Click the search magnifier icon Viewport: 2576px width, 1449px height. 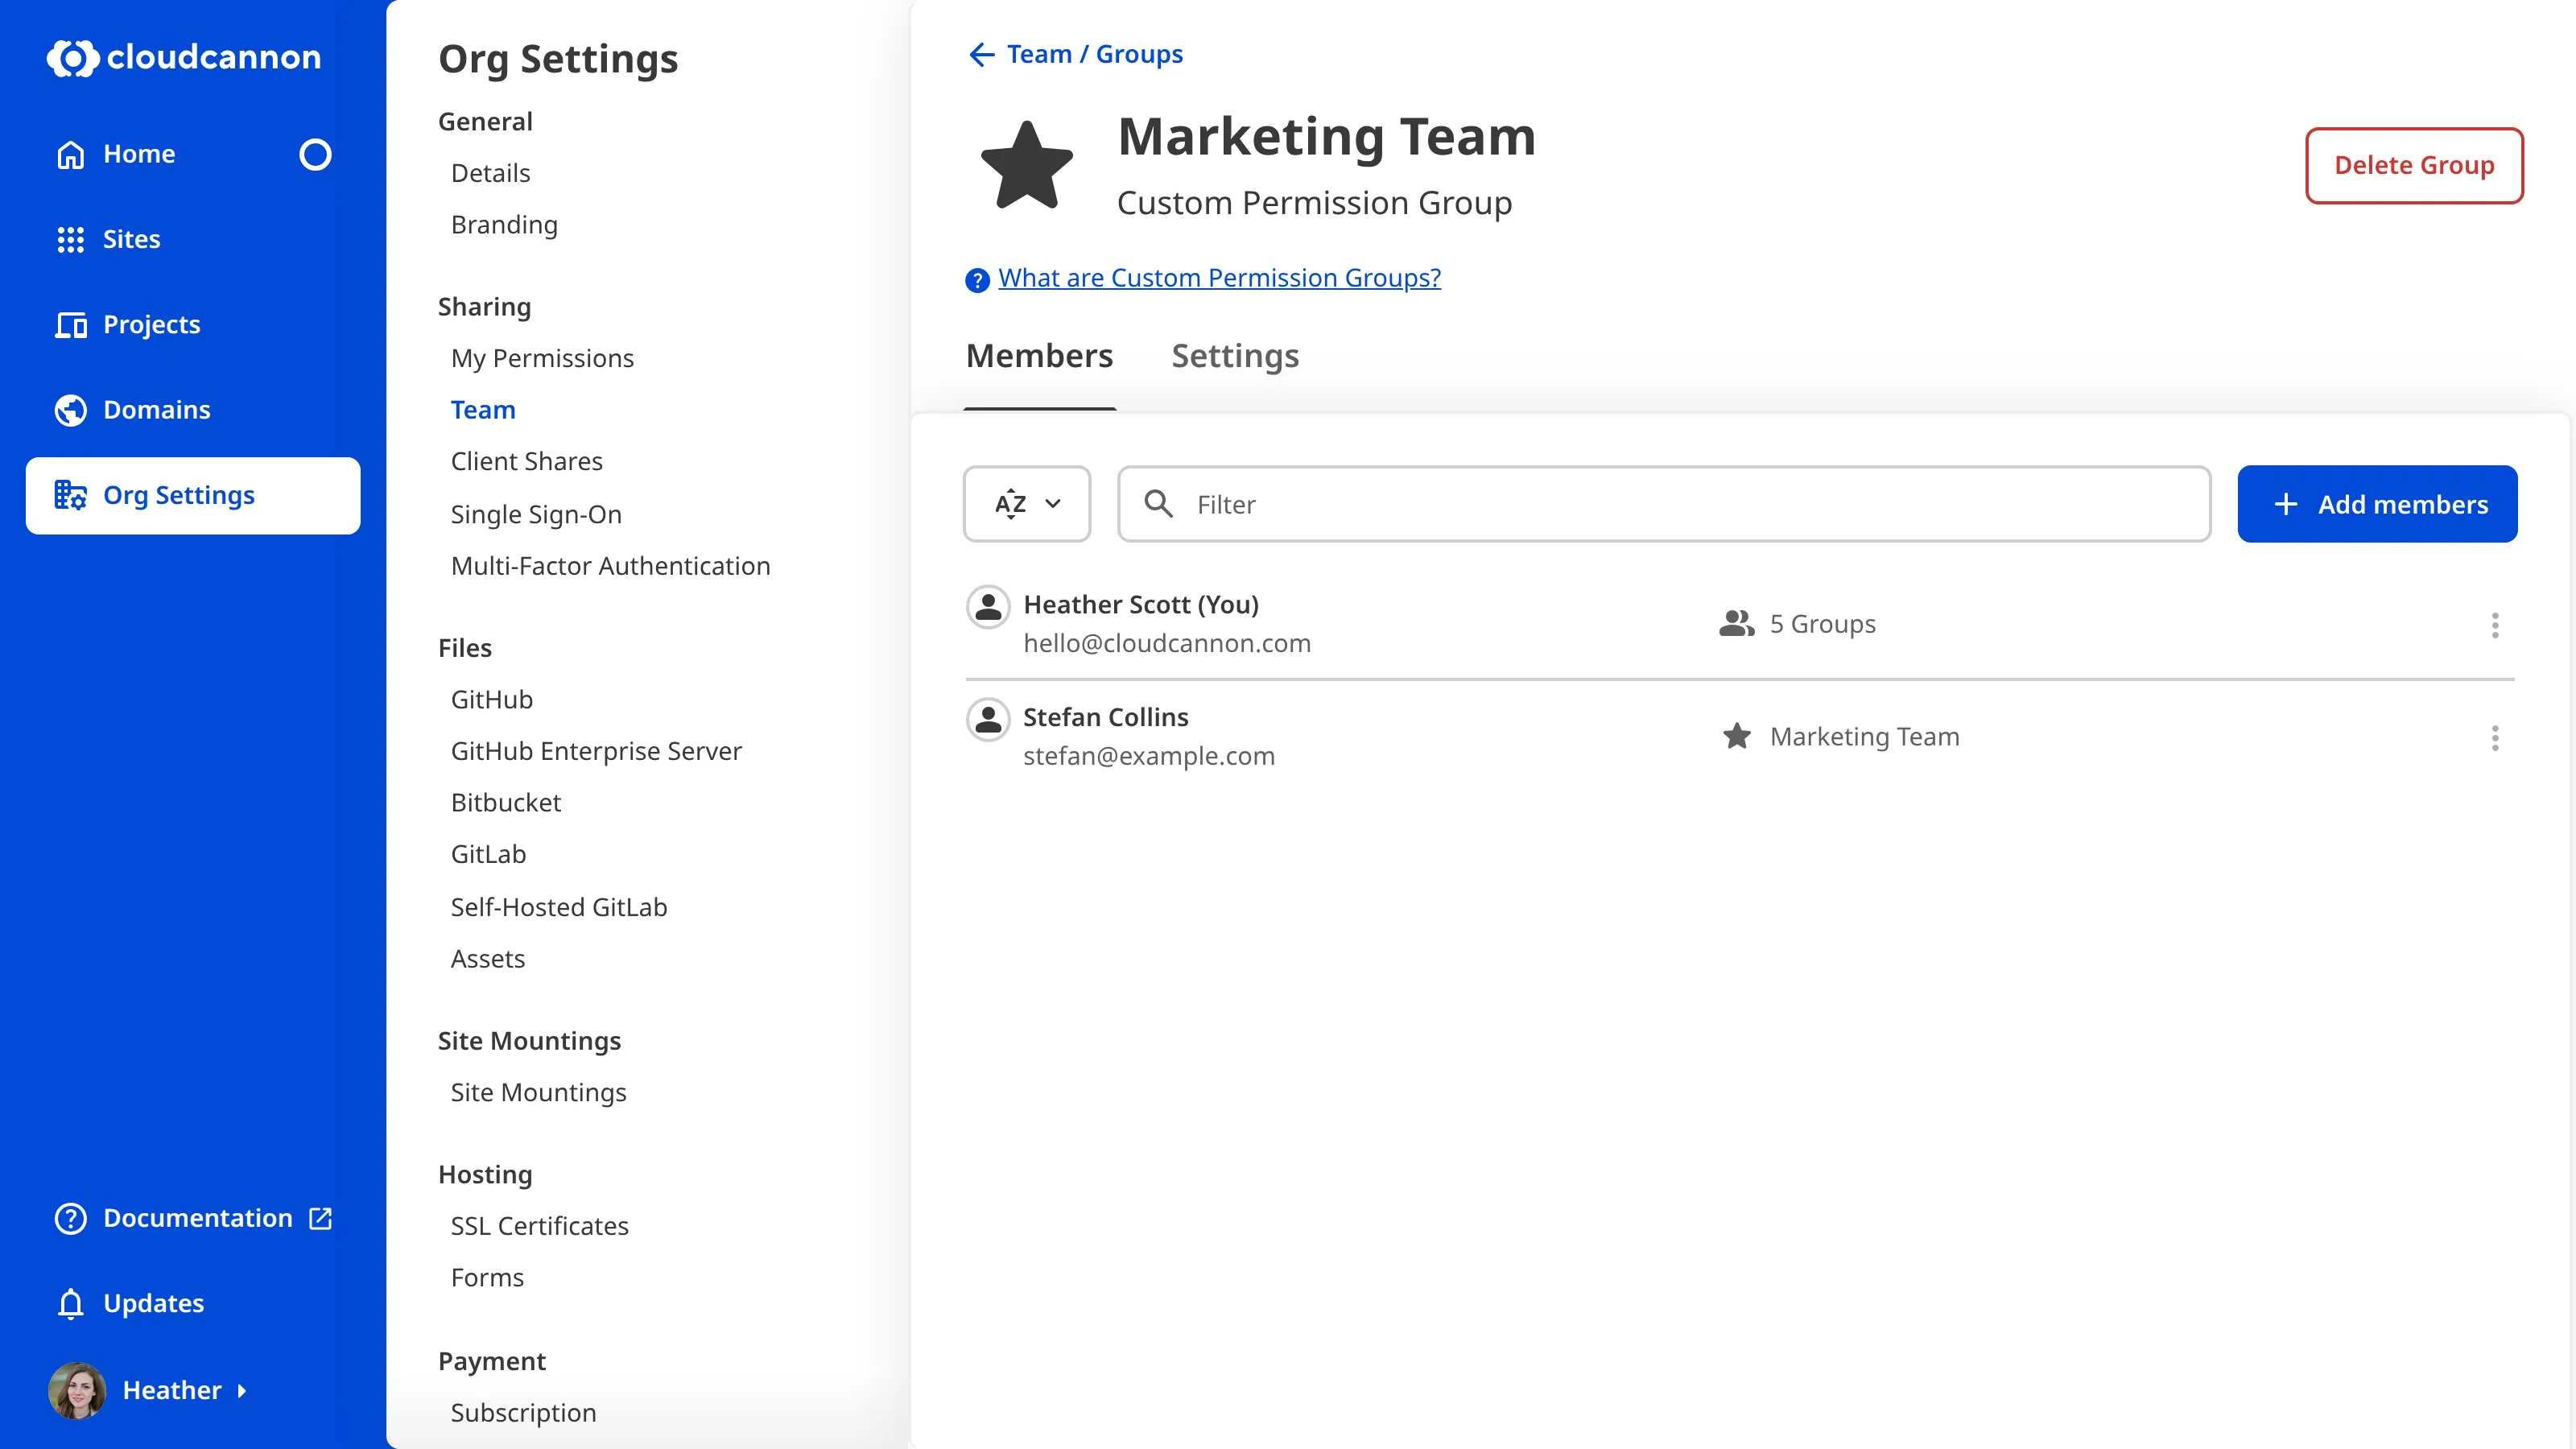point(1158,504)
